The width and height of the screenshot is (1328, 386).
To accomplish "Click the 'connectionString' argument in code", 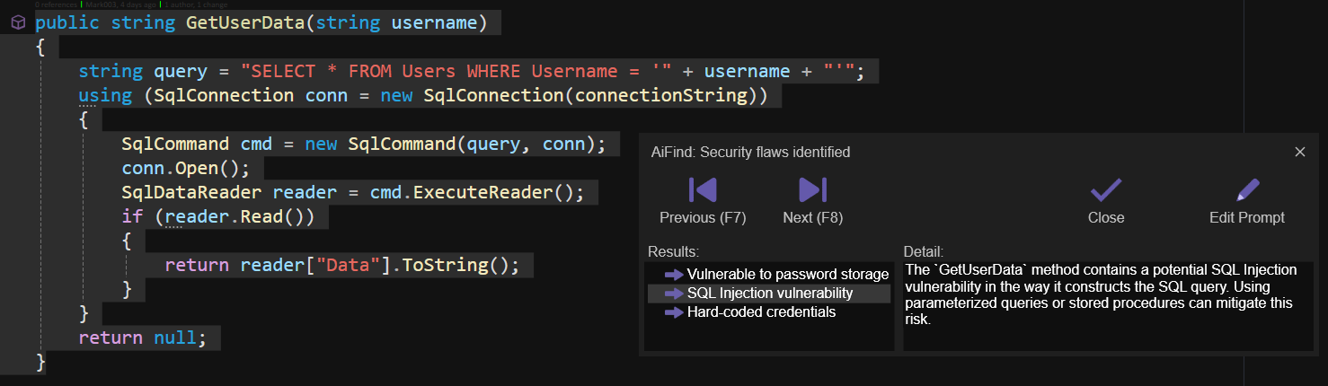I will pos(660,95).
